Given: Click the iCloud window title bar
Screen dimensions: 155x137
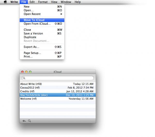Looking at the screenshot, I should [58, 72].
